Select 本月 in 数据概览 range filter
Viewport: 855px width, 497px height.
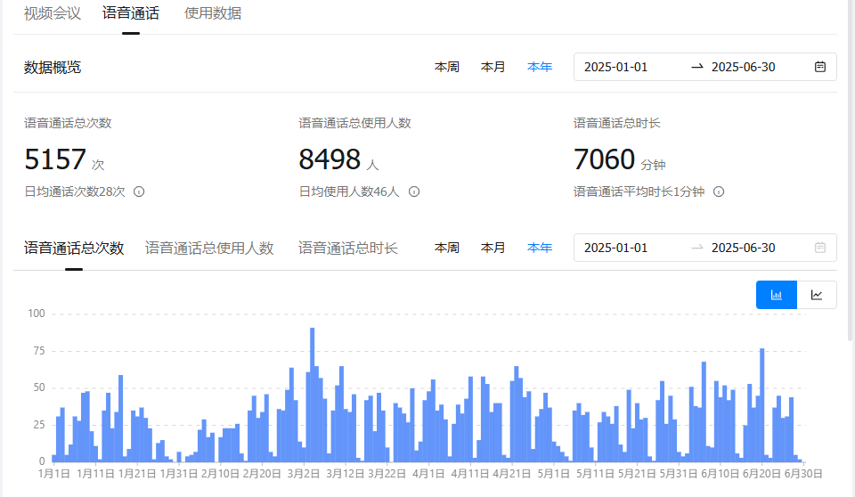click(493, 67)
